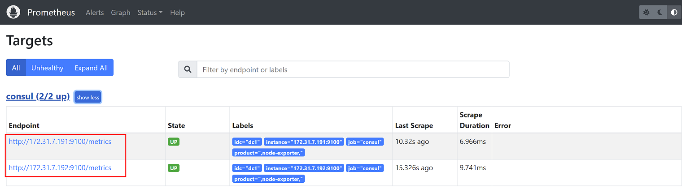Click the magnifying glass search icon
This screenshot has width=682, height=189.
[188, 69]
